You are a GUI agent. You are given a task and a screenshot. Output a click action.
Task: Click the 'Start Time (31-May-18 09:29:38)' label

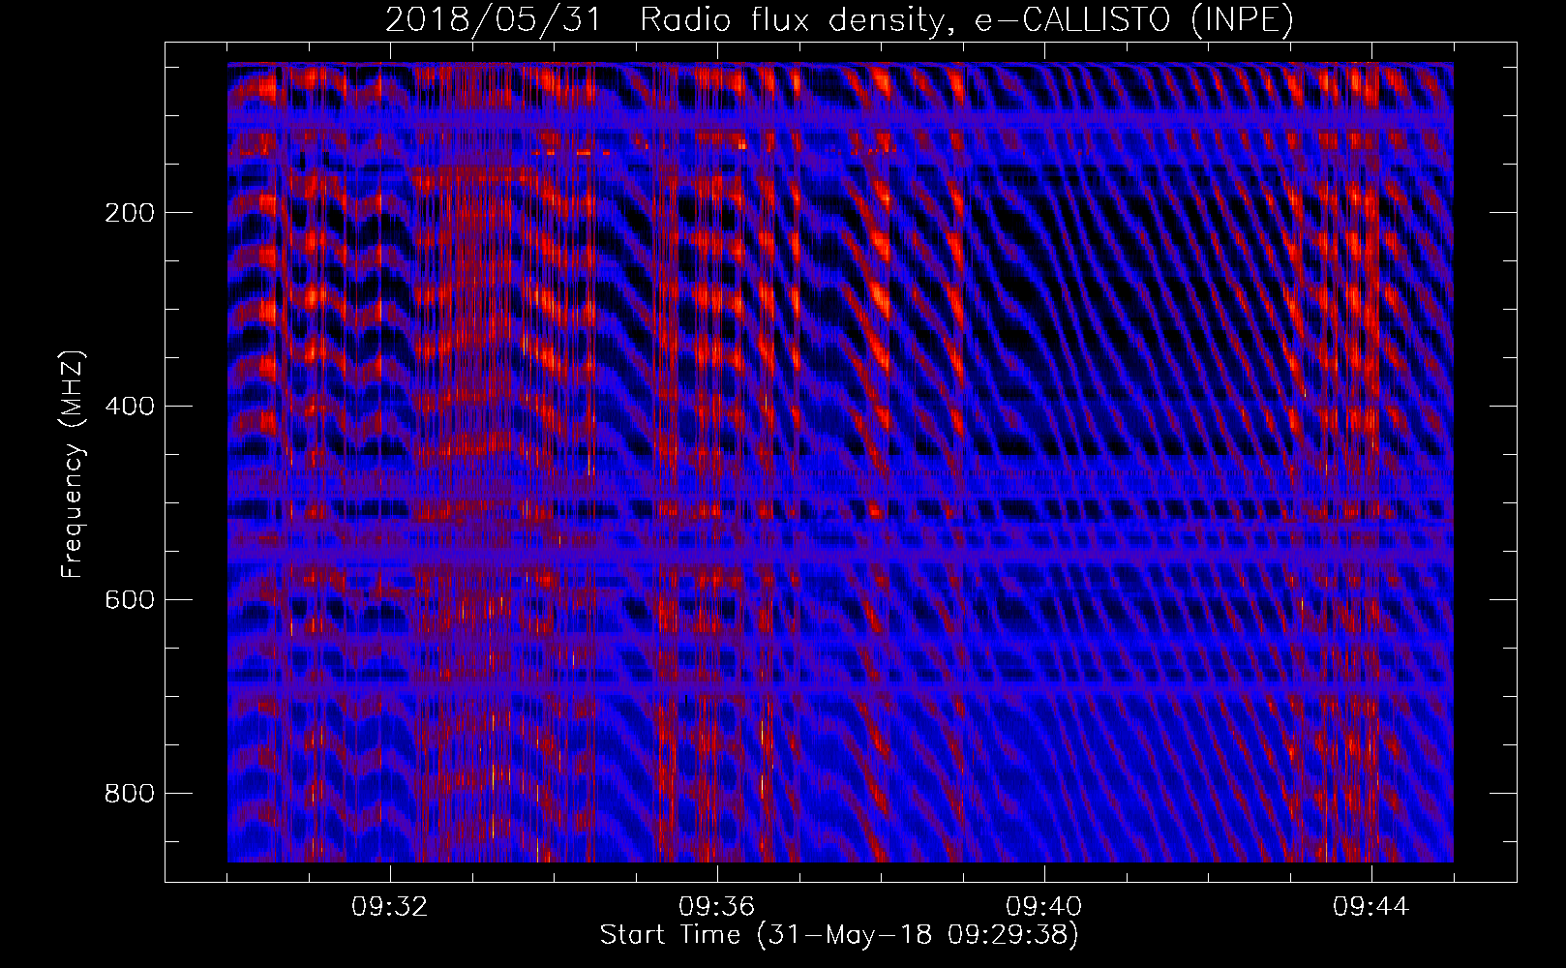click(839, 935)
